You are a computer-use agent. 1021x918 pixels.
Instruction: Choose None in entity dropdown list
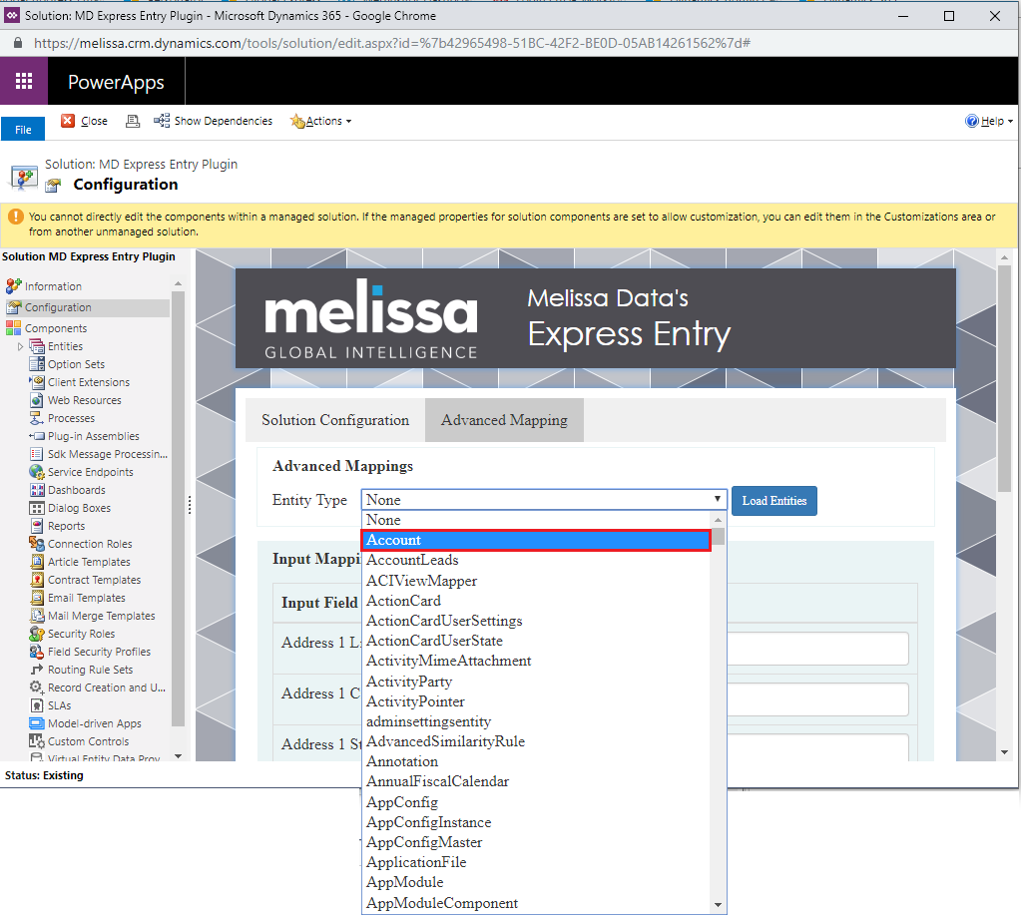tap(535, 520)
